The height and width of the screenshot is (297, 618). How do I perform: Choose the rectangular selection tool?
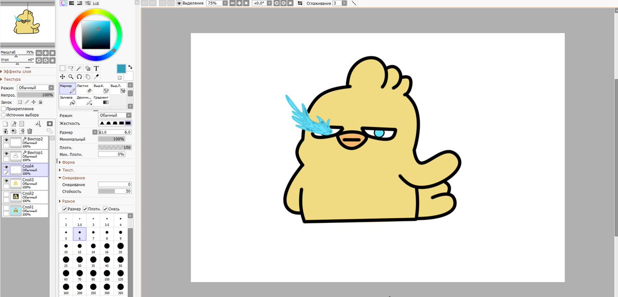coord(62,68)
